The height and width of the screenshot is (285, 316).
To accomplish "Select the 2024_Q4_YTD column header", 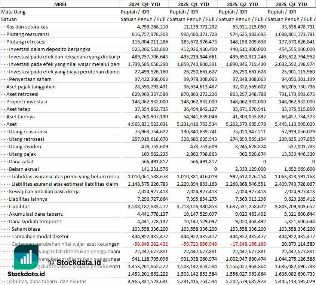I will [x=144, y=4].
